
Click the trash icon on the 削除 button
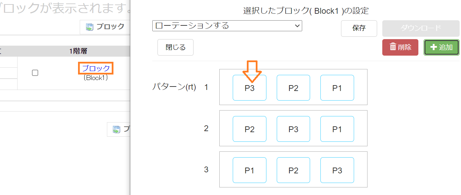393,47
